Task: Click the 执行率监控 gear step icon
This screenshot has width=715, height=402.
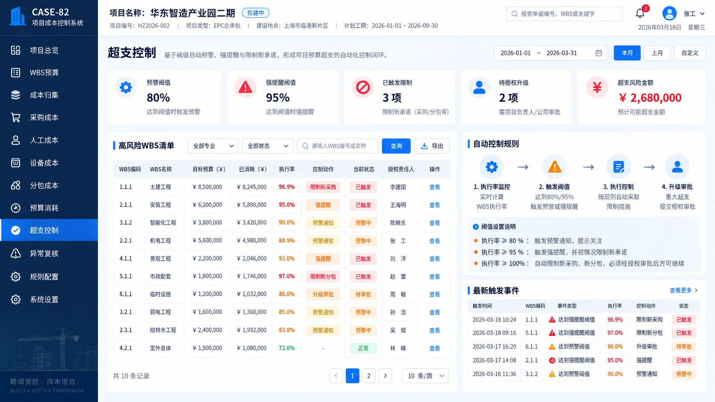Action: pos(492,167)
